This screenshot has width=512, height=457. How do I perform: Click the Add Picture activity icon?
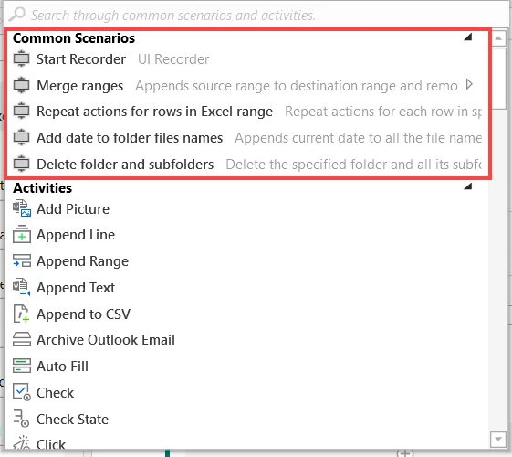(22, 209)
